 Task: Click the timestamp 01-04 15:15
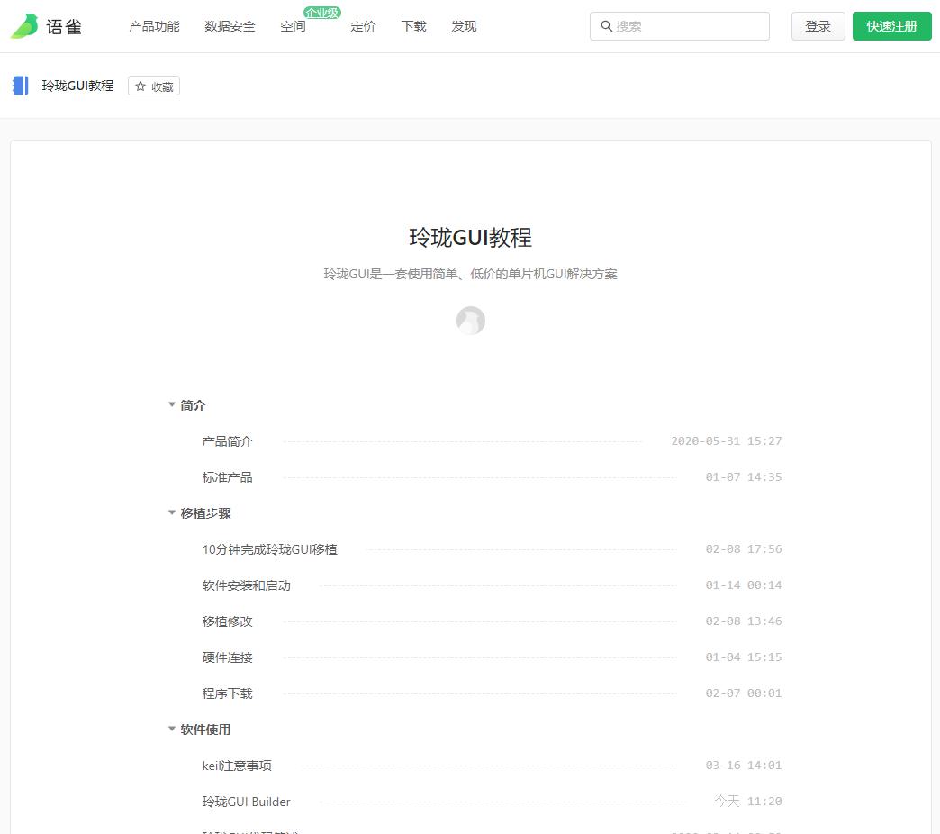tap(744, 657)
